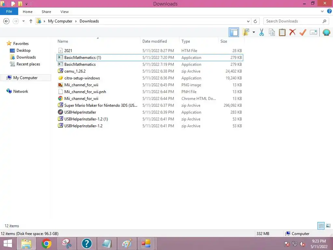This screenshot has height=250, width=333.
Task: Sort by the Size column header
Action: (231, 41)
